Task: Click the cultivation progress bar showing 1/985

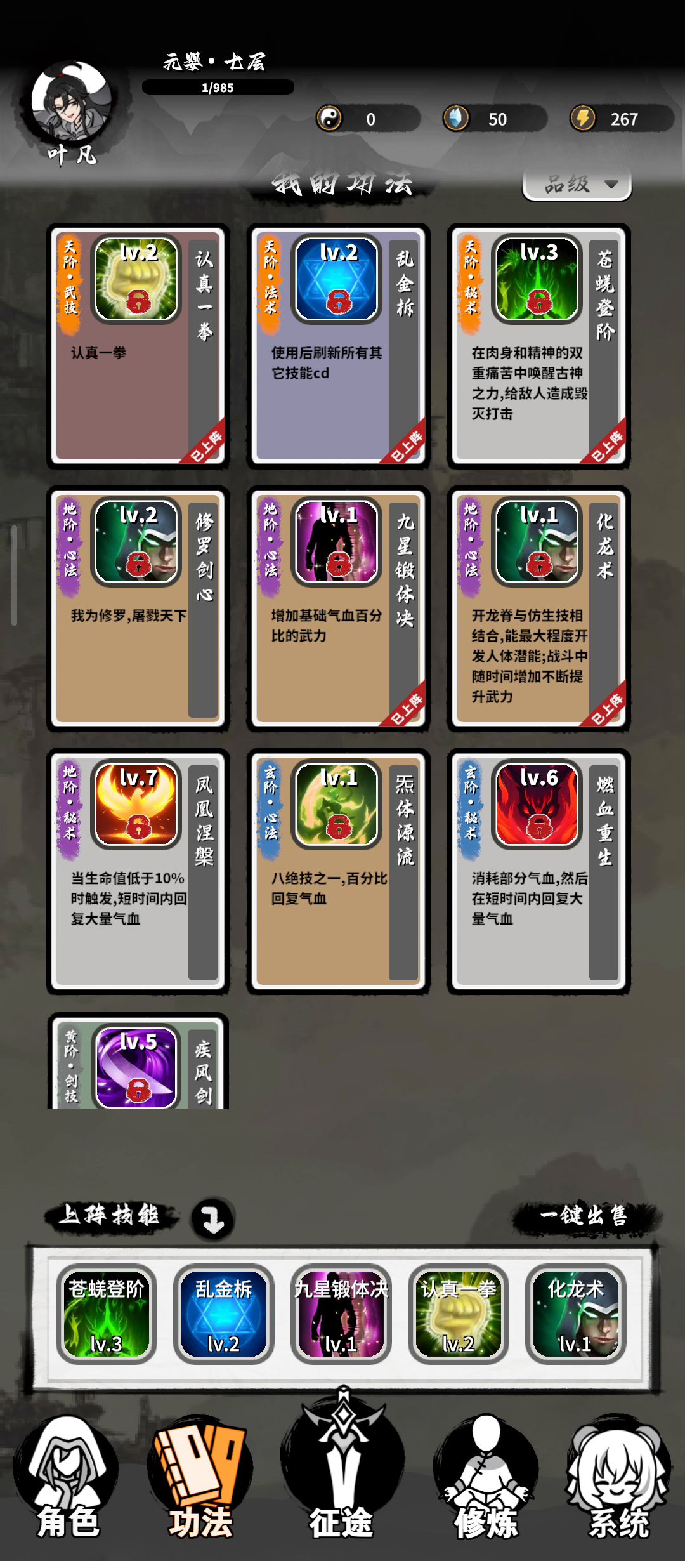Action: [x=218, y=87]
